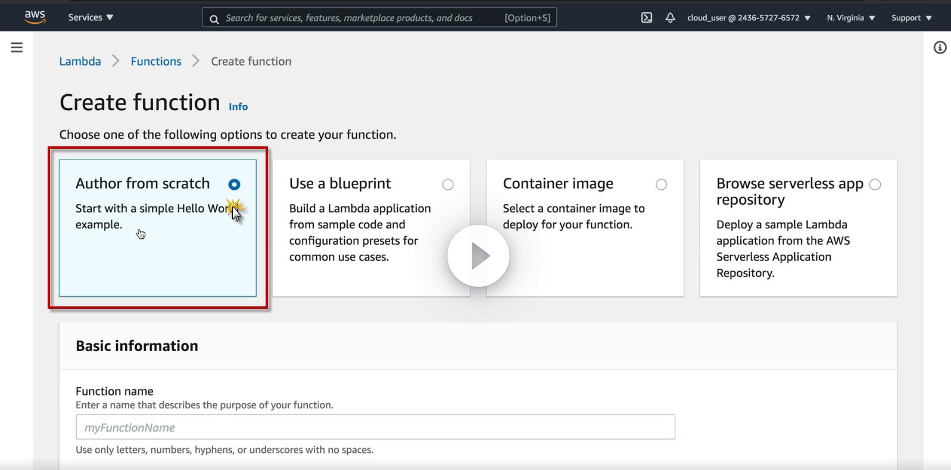Image resolution: width=951 pixels, height=470 pixels.
Task: Open the N. Virginia region dropdown
Action: coord(850,18)
